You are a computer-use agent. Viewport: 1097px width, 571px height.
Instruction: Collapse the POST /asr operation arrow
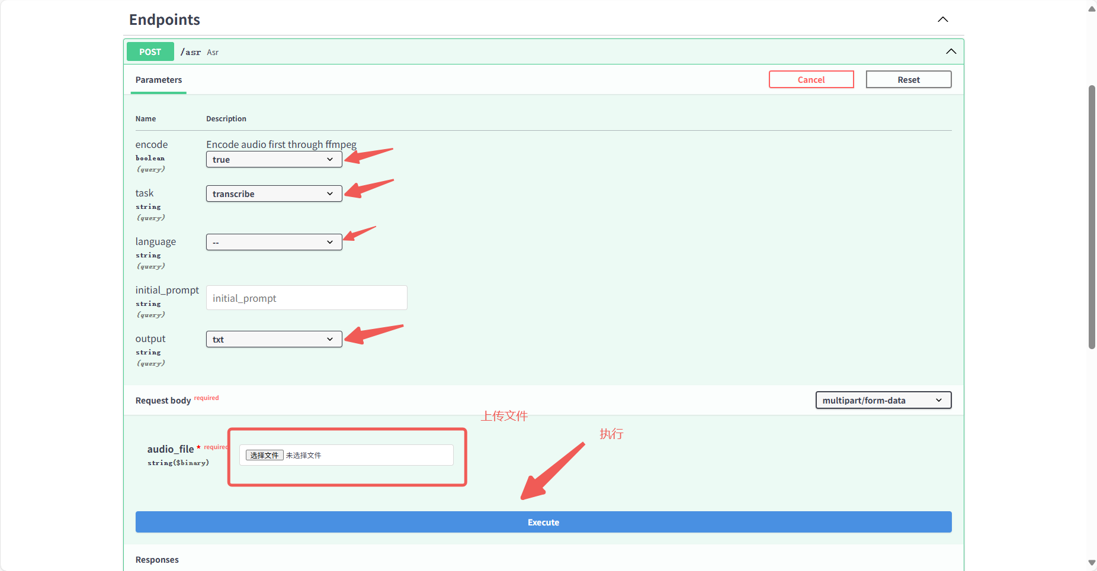[951, 51]
